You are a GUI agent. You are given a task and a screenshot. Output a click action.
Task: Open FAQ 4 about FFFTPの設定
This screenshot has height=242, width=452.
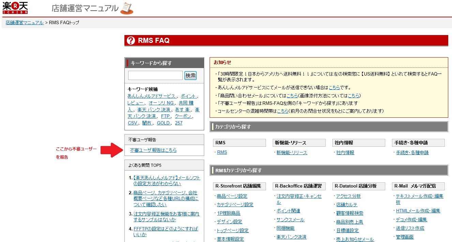(x=166, y=232)
